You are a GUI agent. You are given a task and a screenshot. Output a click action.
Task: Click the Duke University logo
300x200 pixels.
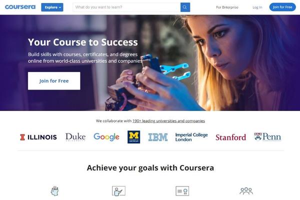pos(75,137)
